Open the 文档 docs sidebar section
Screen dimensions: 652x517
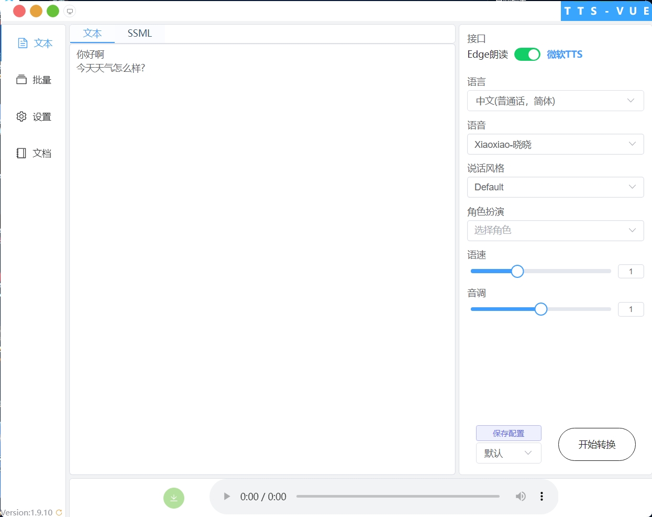click(35, 153)
